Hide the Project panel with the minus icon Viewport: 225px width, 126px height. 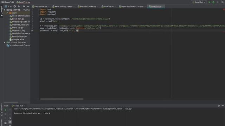tap(28, 6)
